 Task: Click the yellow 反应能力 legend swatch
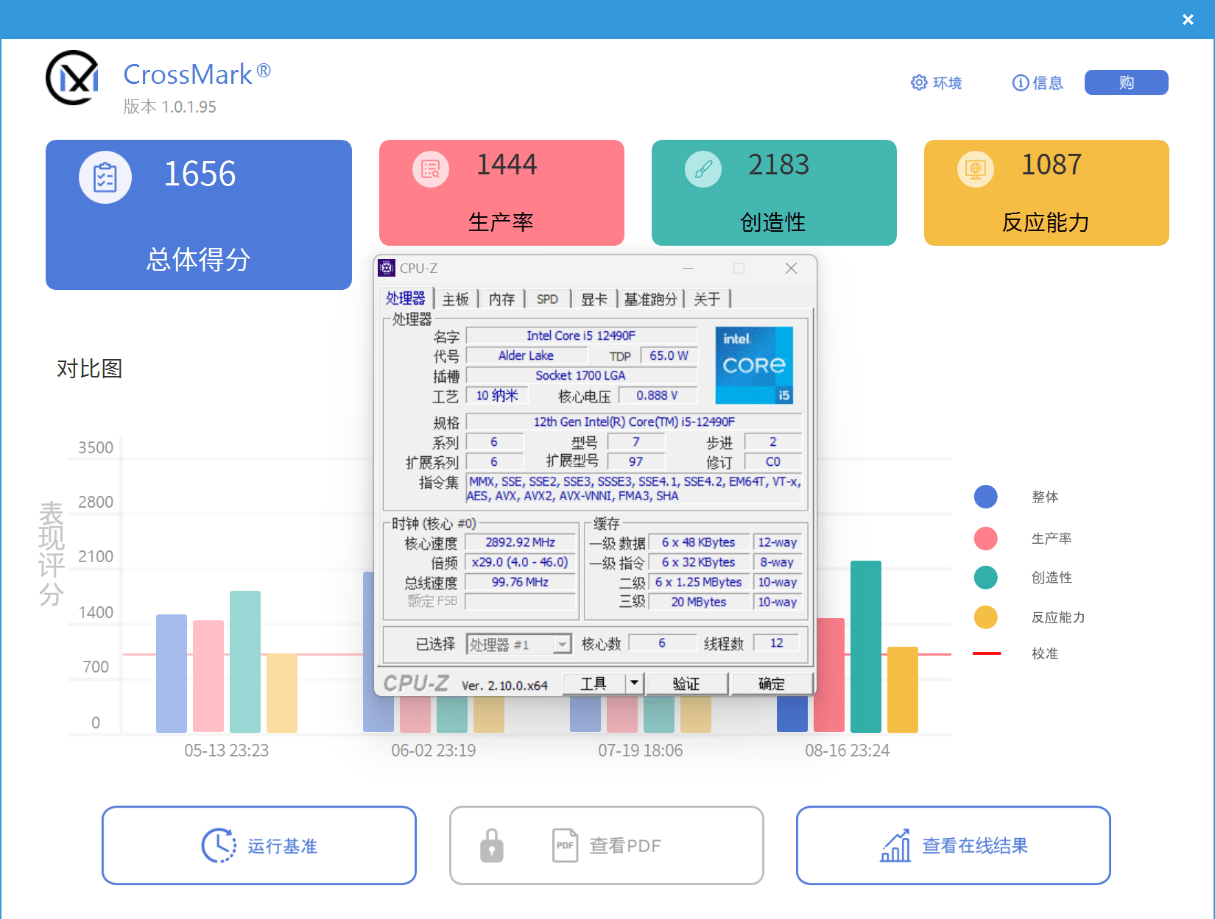pyautogui.click(x=985, y=617)
